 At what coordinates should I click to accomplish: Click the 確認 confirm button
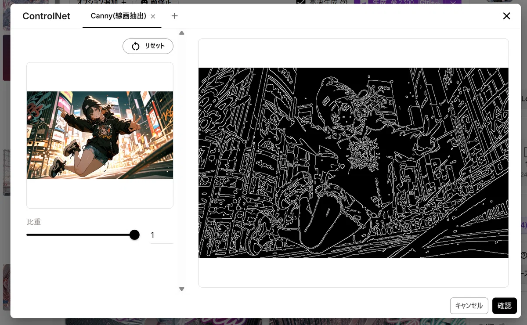tap(505, 306)
